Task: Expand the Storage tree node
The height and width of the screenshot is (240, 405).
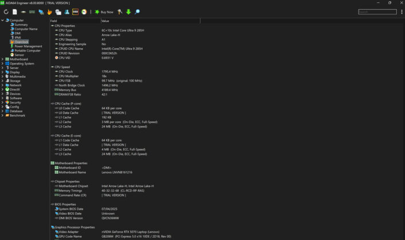Action: point(2,81)
